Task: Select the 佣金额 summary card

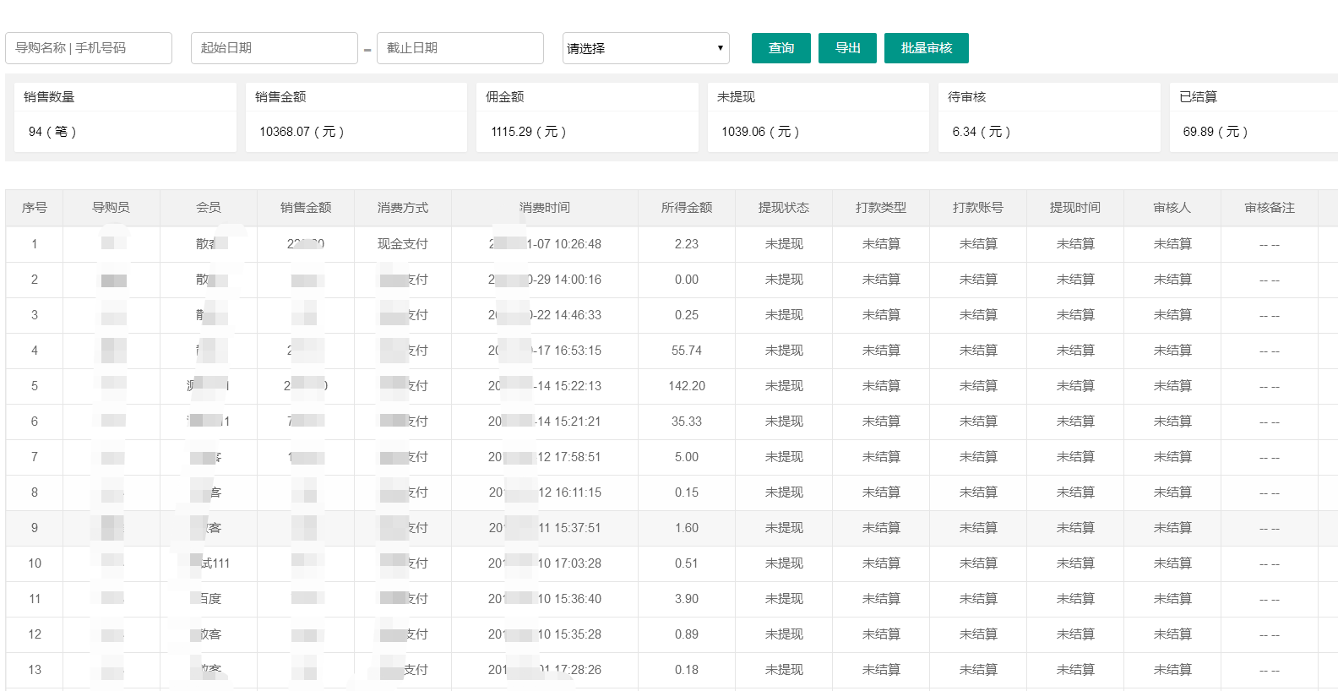Action: (587, 117)
